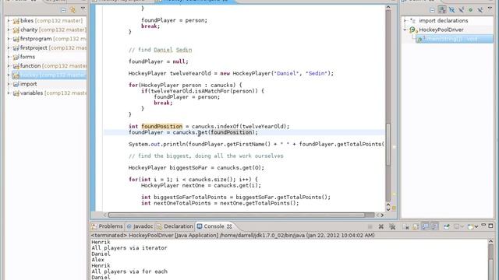Select main(String[]) method in Outline
The height and width of the screenshot is (280, 499).
[455, 39]
